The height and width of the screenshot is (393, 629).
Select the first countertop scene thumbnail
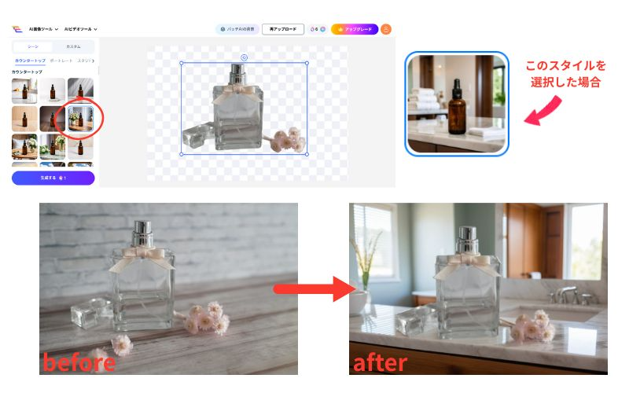pyautogui.click(x=24, y=90)
